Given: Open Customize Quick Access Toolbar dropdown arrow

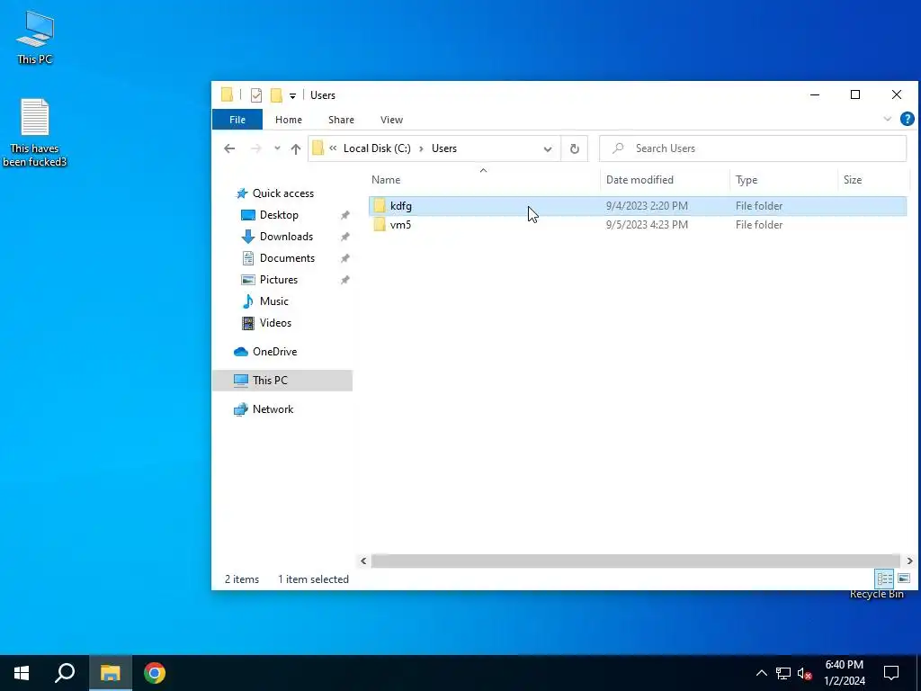Looking at the screenshot, I should point(292,95).
